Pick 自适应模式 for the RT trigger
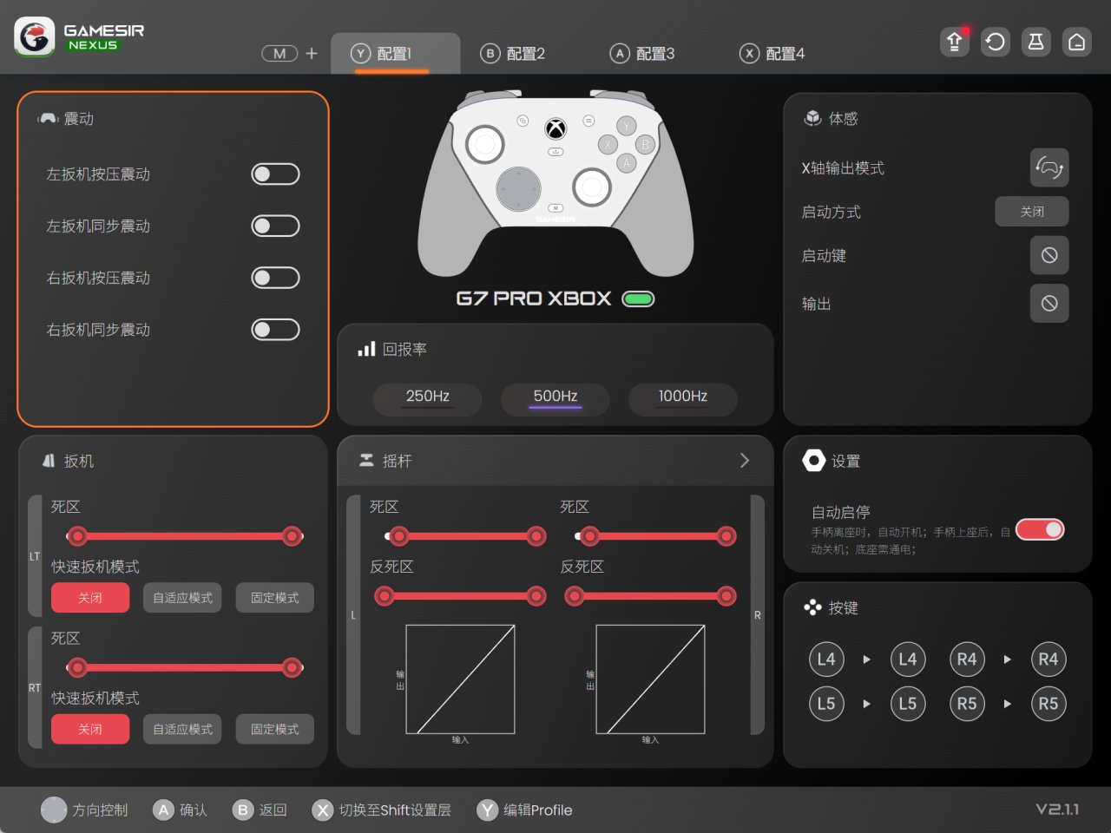The height and width of the screenshot is (833, 1111). coord(182,730)
